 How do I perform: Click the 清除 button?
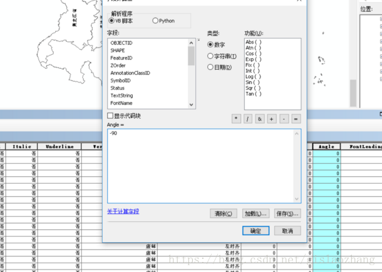pos(224,214)
